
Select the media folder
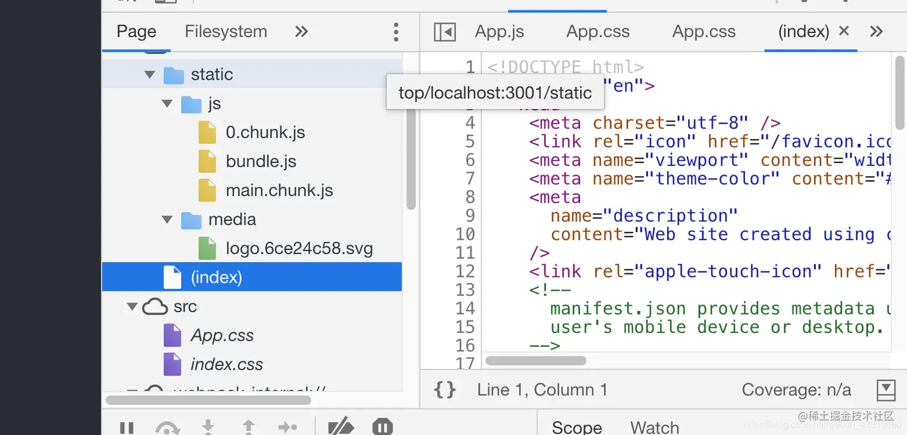(232, 219)
